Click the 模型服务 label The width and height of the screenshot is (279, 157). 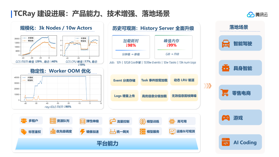pyautogui.click(x=153, y=132)
